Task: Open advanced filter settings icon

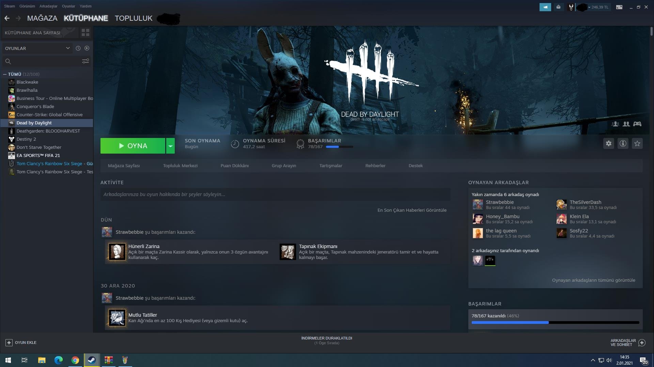Action: (85, 61)
